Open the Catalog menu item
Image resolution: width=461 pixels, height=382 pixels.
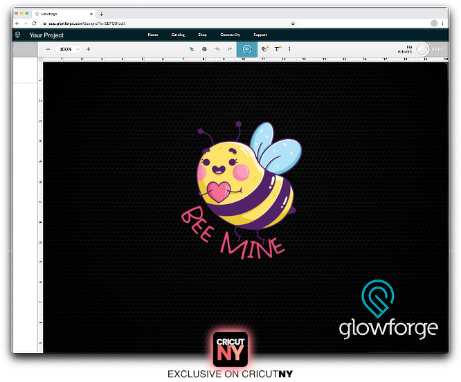tap(178, 35)
